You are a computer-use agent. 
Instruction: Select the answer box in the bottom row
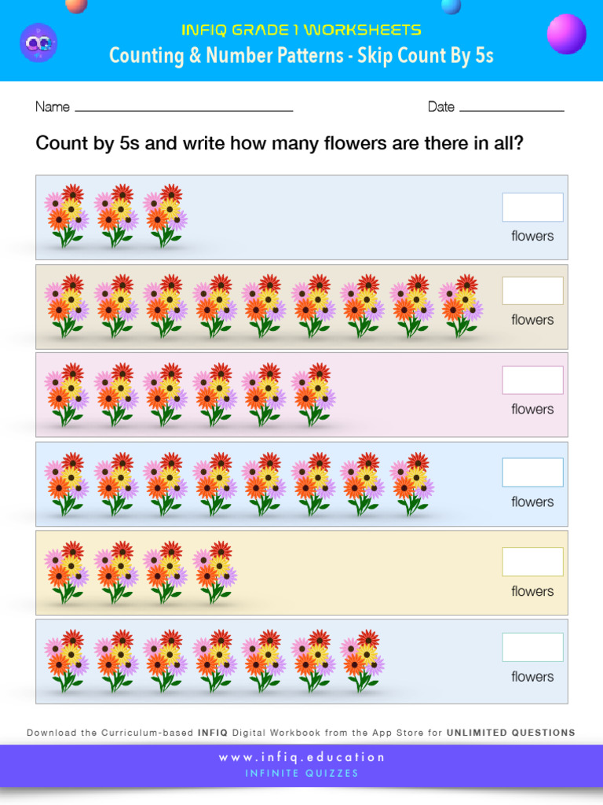[x=532, y=647]
